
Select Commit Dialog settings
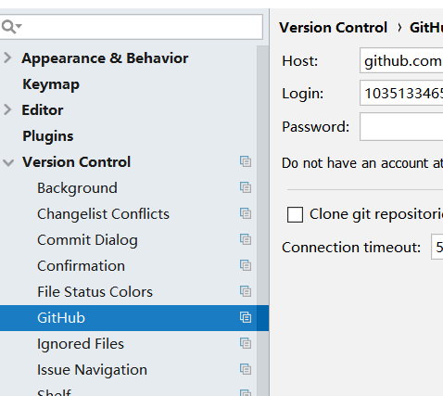pos(87,240)
